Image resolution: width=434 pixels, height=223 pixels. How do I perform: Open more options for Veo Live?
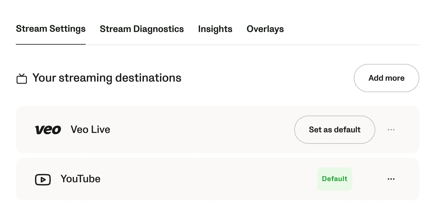click(391, 130)
